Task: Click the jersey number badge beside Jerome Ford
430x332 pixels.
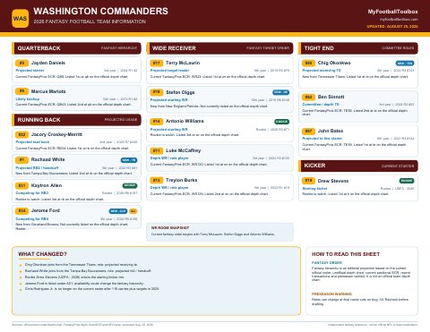Action: (21, 211)
